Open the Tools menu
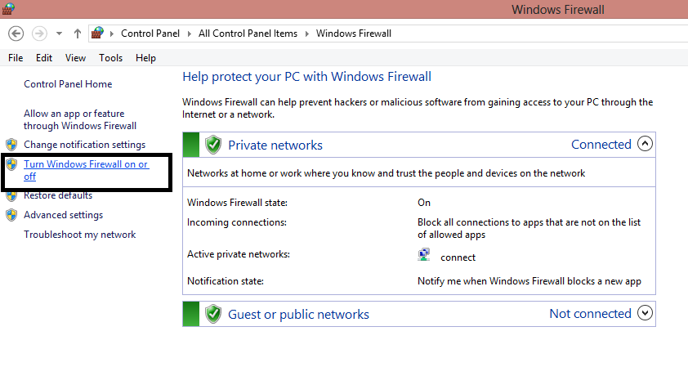The width and height of the screenshot is (688, 376). click(x=110, y=58)
